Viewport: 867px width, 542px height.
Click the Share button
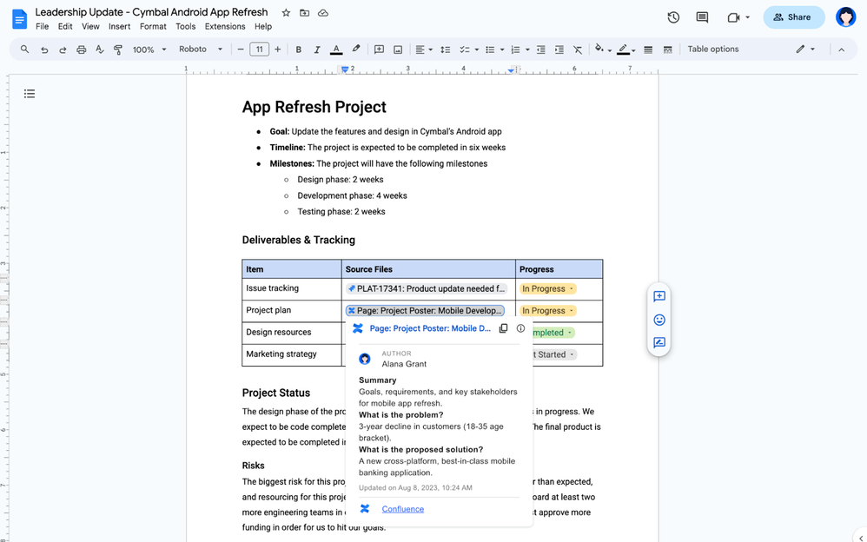click(794, 17)
